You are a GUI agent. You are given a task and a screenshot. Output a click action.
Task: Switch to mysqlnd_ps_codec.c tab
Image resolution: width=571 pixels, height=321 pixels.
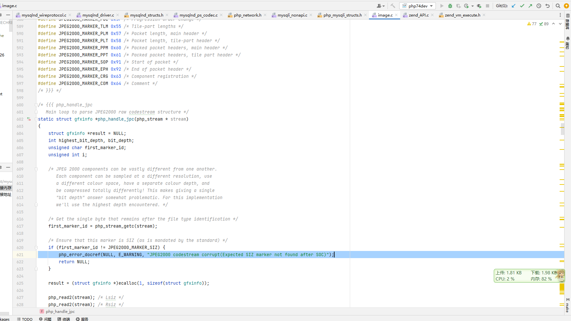click(198, 15)
